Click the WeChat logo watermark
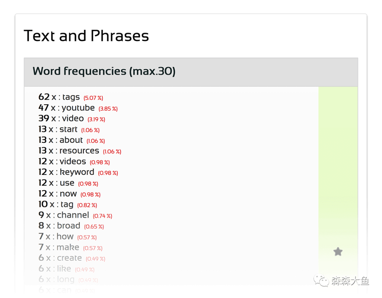The height and width of the screenshot is (298, 382). [320, 281]
